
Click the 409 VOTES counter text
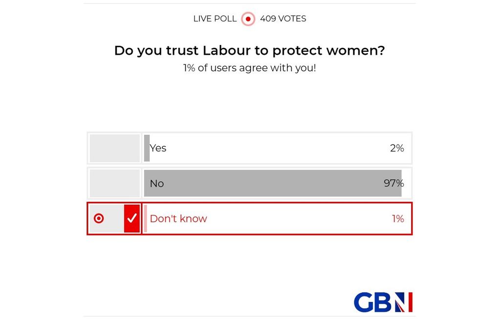tap(284, 19)
